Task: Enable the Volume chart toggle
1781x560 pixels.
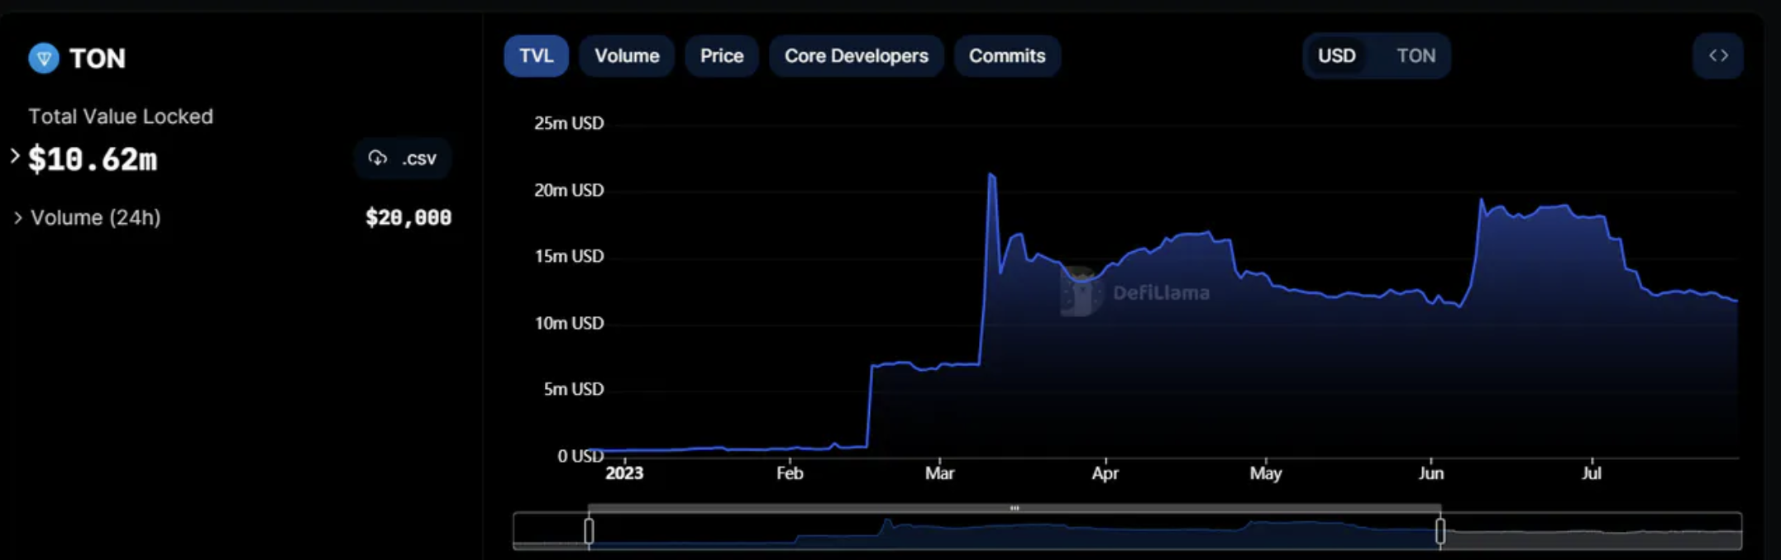Action: click(627, 56)
